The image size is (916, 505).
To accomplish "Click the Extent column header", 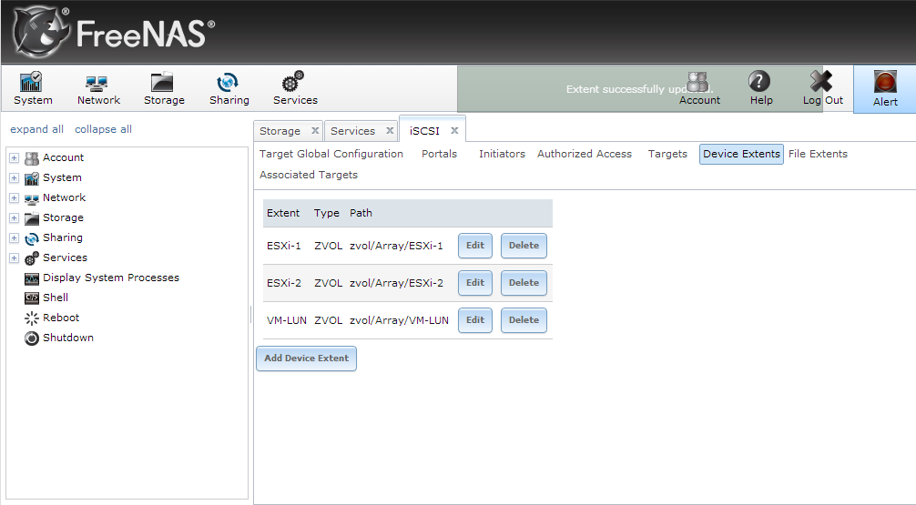I will [283, 213].
